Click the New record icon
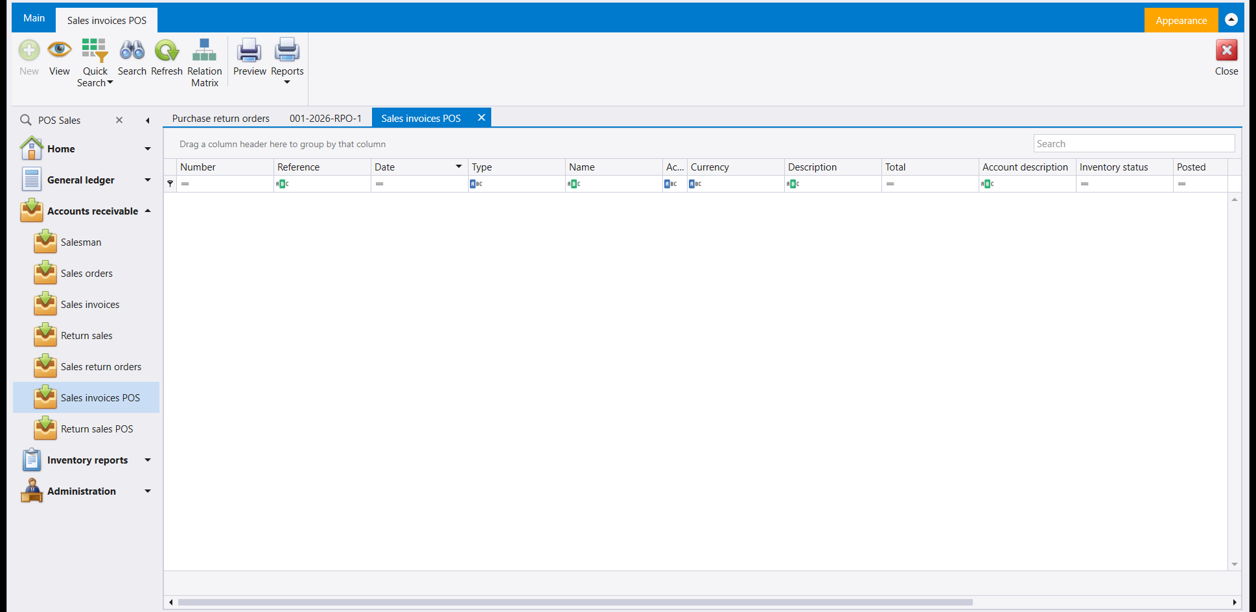 (x=29, y=51)
